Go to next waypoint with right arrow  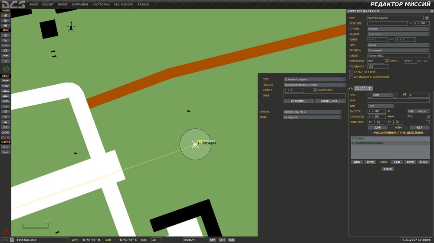pos(395,95)
